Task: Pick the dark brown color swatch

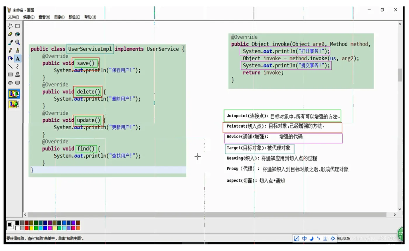Action: (x=78, y=223)
